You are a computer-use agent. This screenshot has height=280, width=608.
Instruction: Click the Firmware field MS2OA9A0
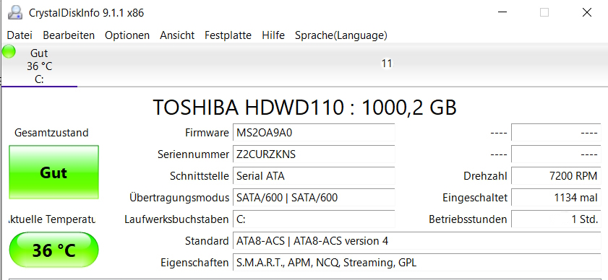pos(314,133)
